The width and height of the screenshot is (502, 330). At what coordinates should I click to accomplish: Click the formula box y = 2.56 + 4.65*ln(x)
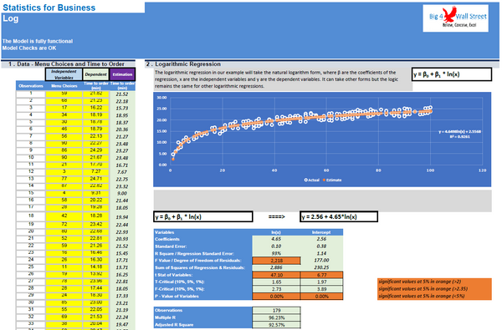point(339,216)
